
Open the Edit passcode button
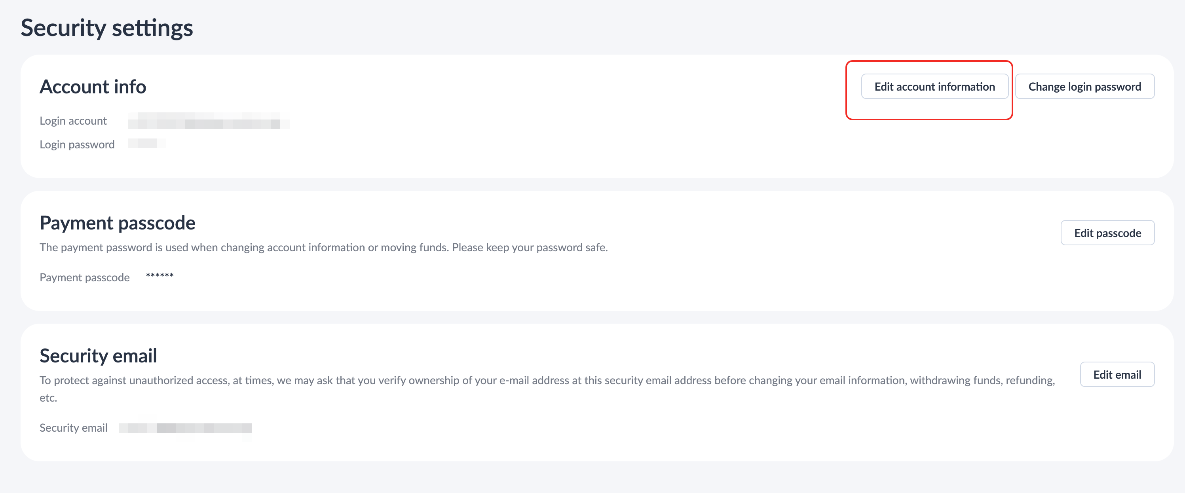point(1107,233)
